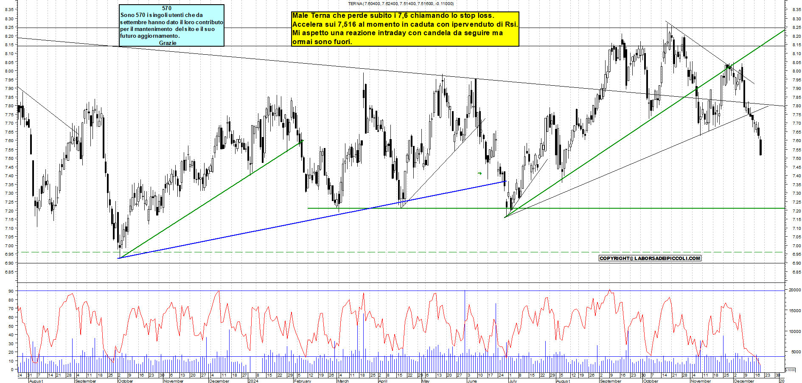The height and width of the screenshot is (383, 802).
Task: Click the 5000 volume axis label
Action: point(796,352)
